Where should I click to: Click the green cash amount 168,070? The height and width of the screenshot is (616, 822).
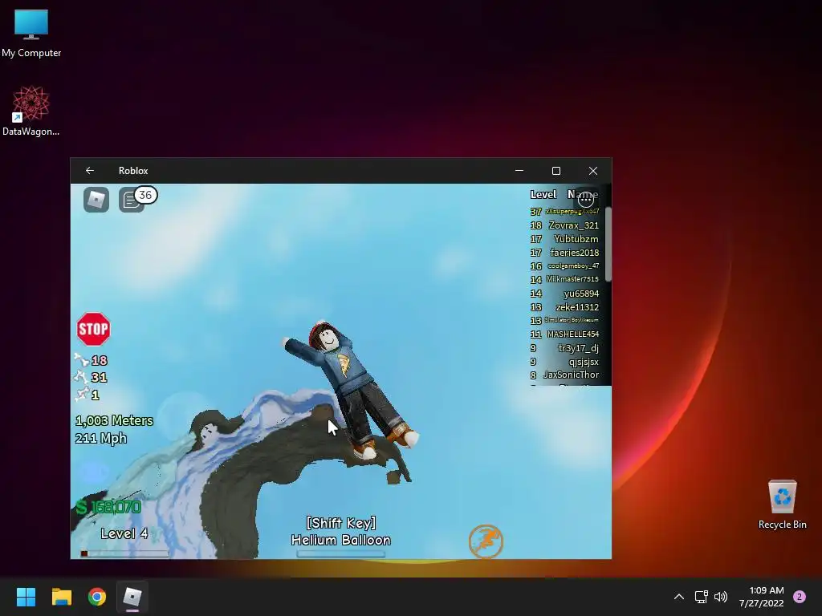pos(108,507)
